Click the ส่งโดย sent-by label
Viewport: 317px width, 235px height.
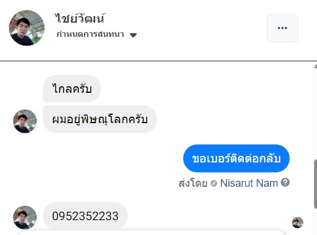[x=193, y=183]
